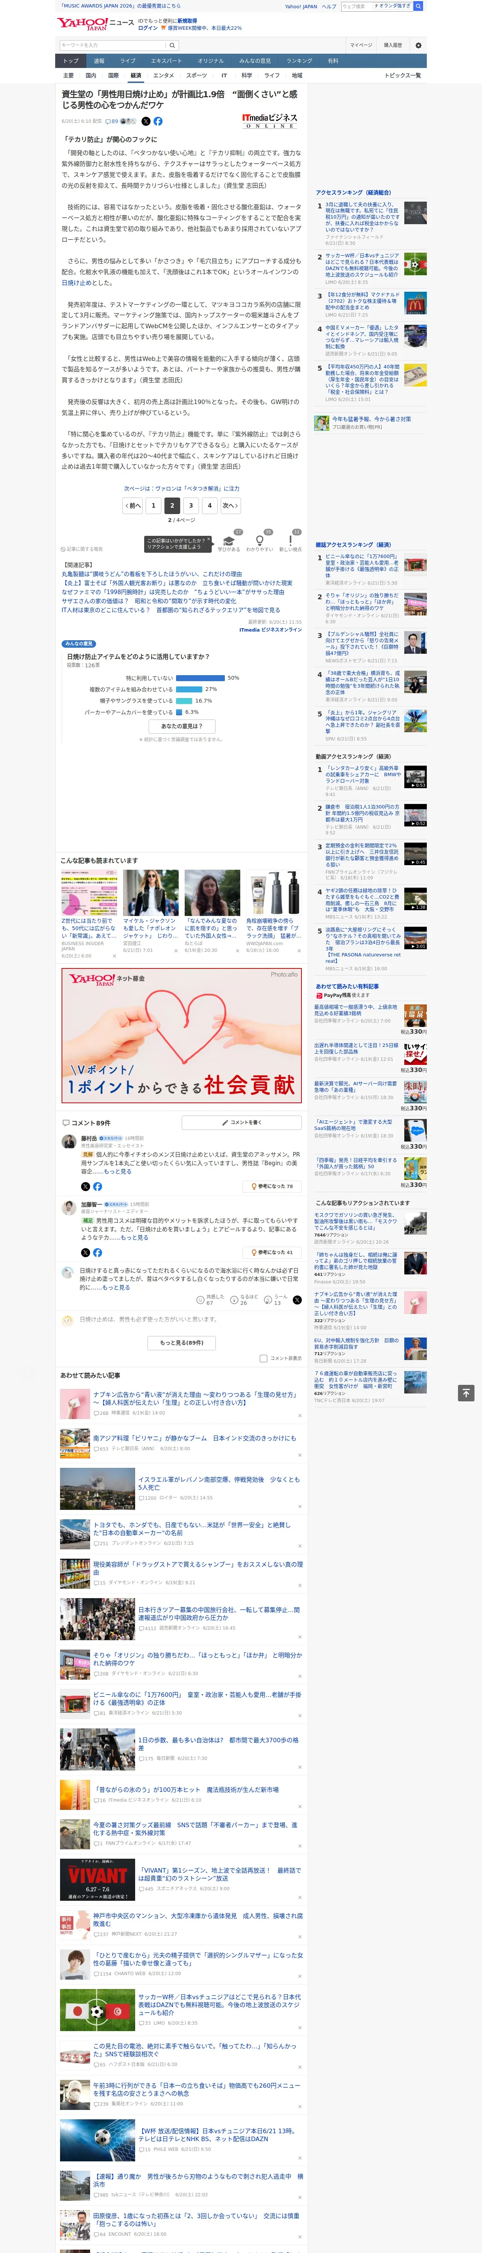Screen dimensions: 482x2253
Task: Open the Yahoo! JAPAN link at top right
Action: [301, 6]
